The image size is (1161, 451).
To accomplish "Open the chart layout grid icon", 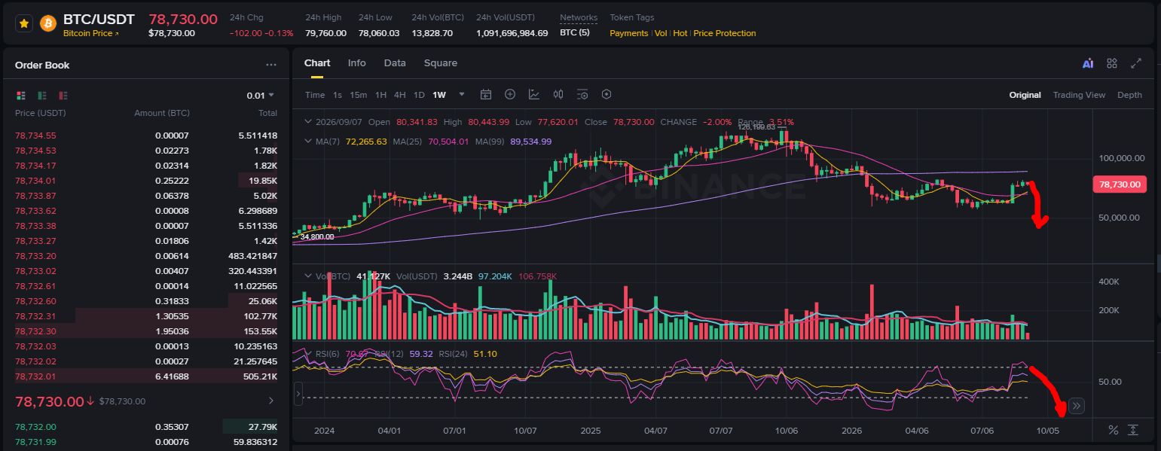I will pyautogui.click(x=1112, y=64).
